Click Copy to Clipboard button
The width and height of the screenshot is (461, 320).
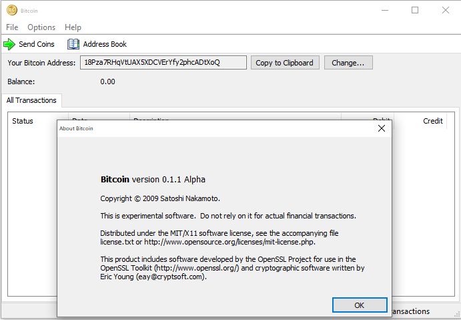pos(285,63)
